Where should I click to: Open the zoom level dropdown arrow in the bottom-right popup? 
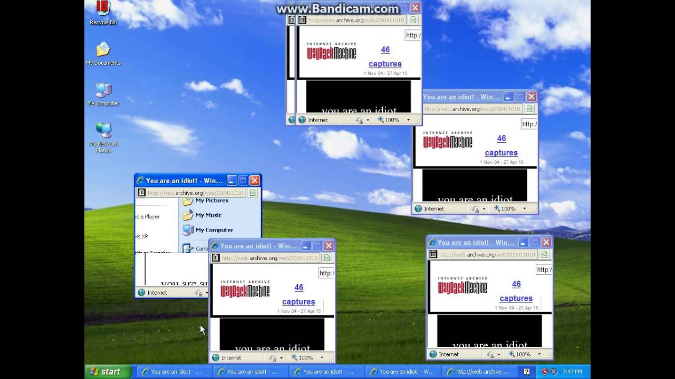pos(539,354)
